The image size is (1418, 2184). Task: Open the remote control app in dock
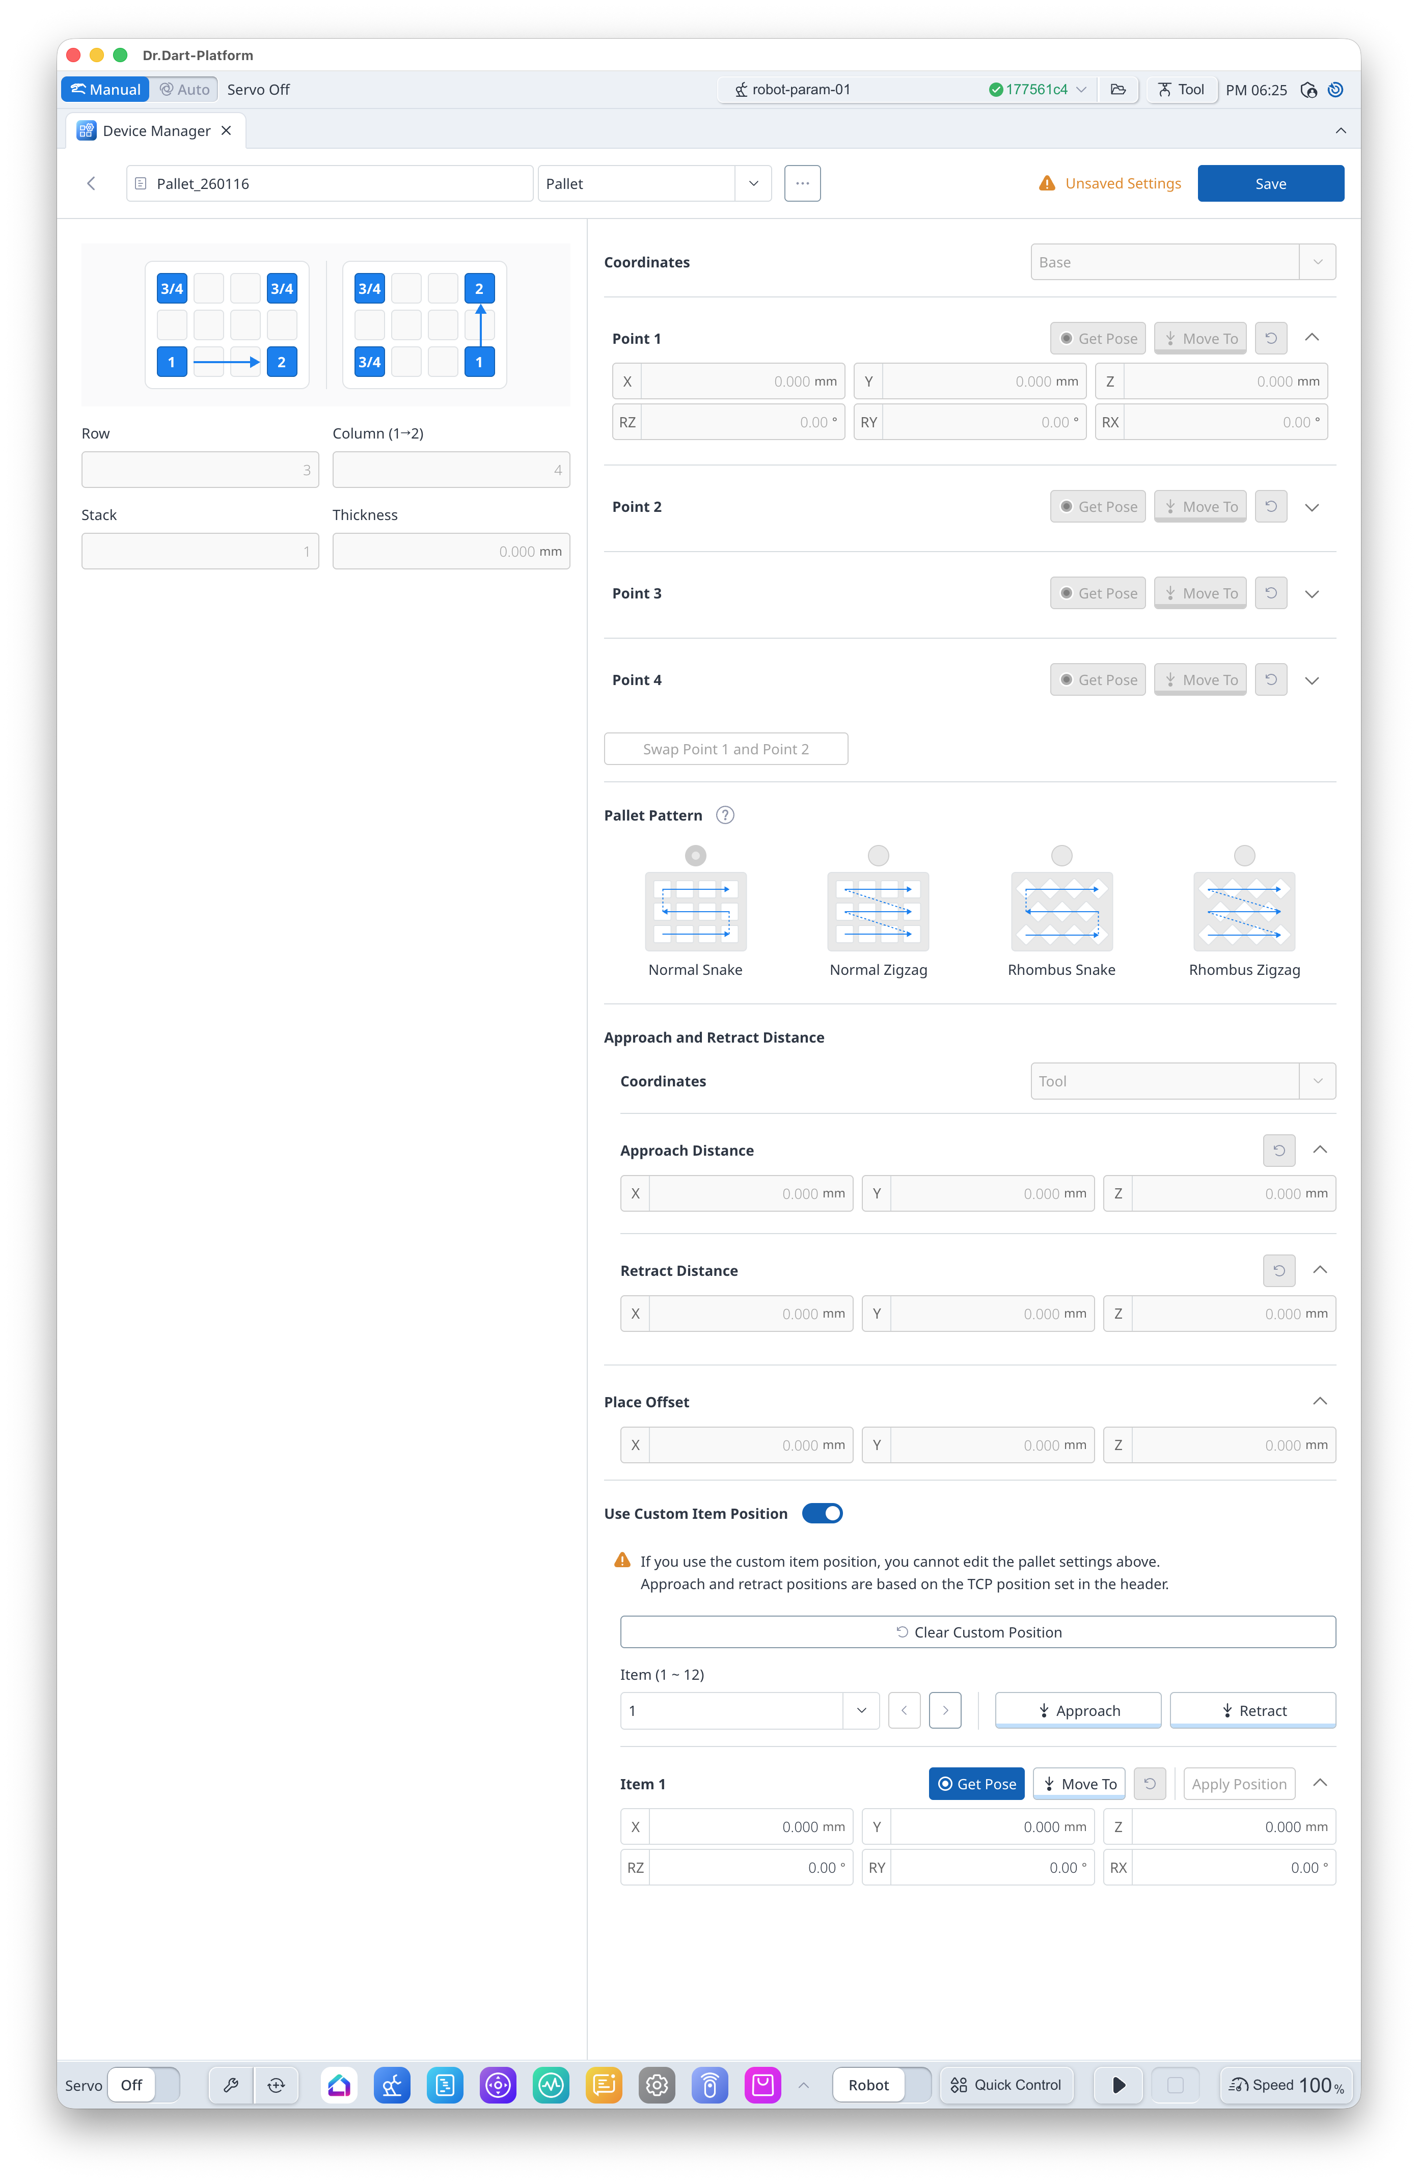pos(710,2085)
